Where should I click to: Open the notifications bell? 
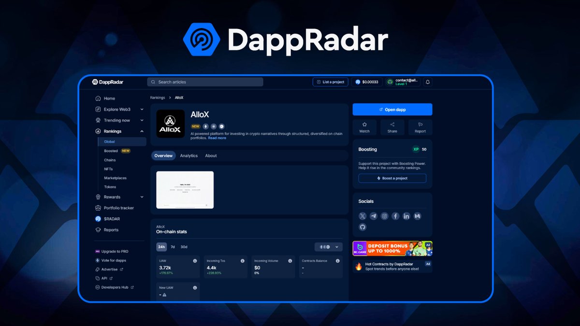pos(428,82)
